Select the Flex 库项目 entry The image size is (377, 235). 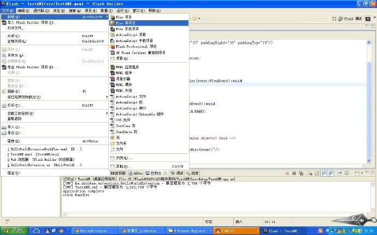tap(149, 23)
